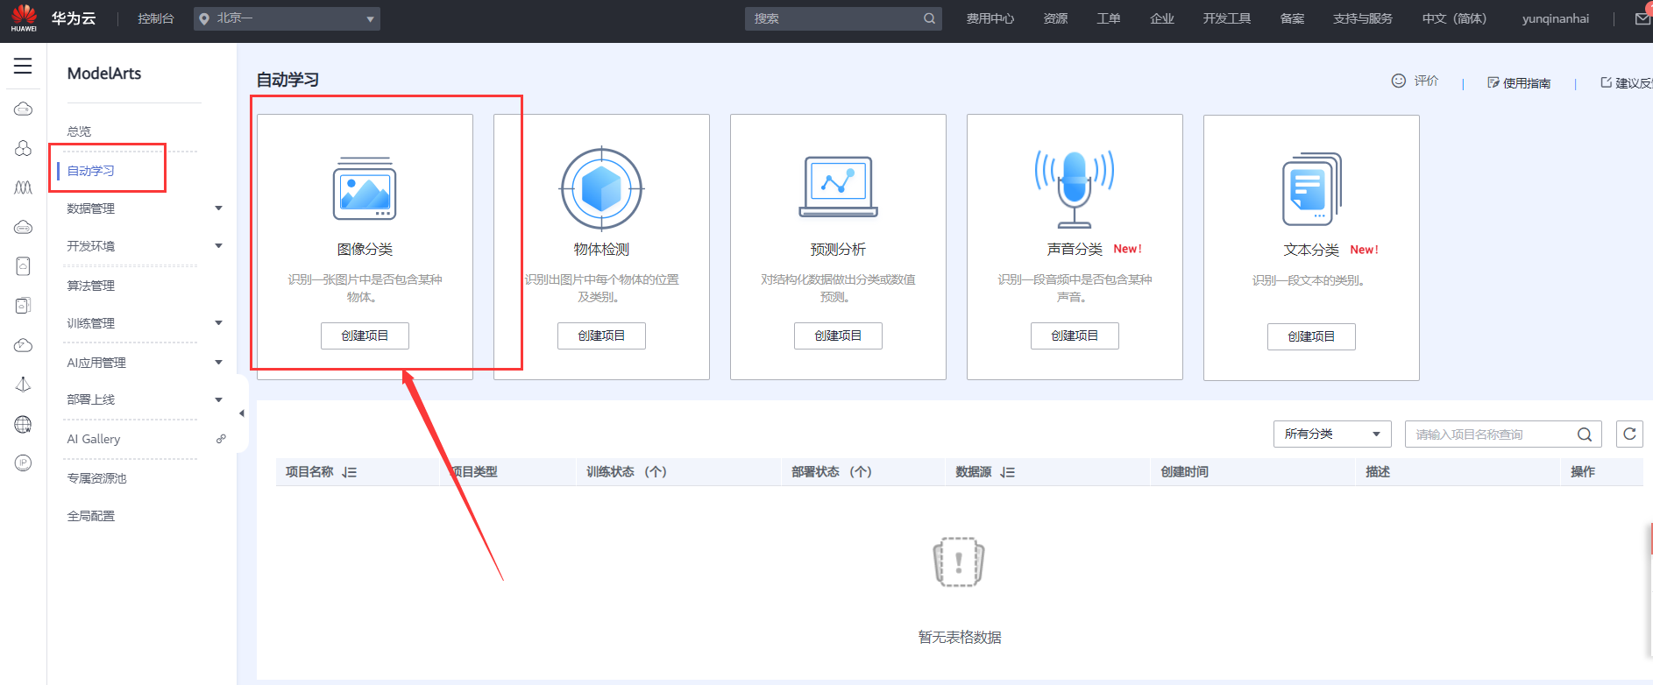
Task: Click the 操作 column header
Action: click(x=1583, y=472)
